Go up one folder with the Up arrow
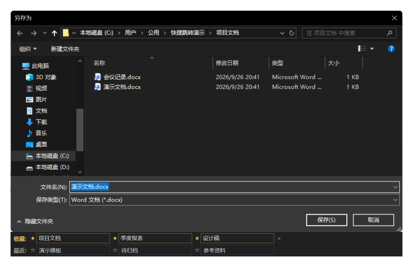This screenshot has height=267, width=413. click(54, 33)
